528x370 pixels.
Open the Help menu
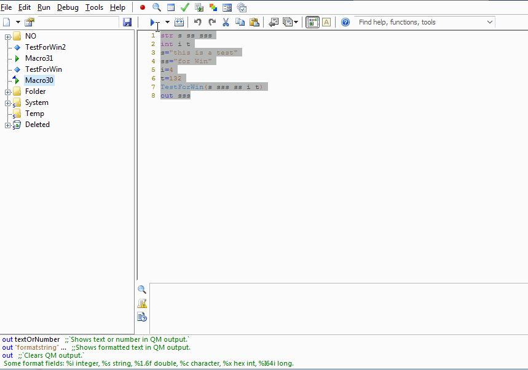click(x=117, y=7)
